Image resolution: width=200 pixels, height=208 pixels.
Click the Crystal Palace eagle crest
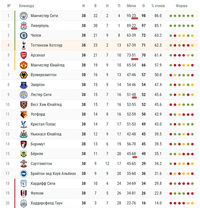(x=24, y=124)
